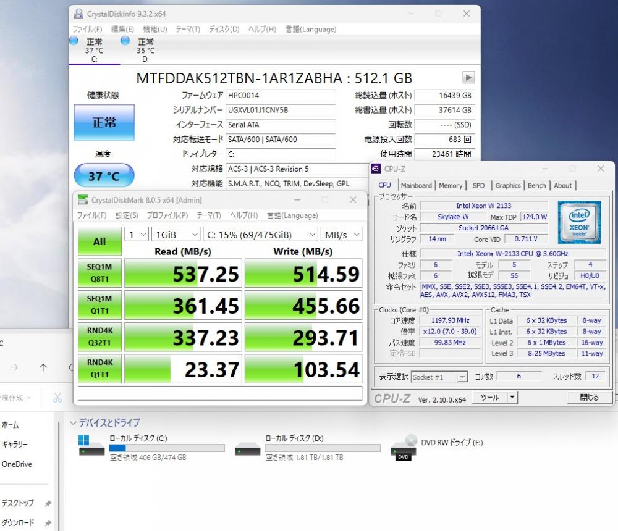
Task: Open デスクトップ in the Explorer sidebar
Action: tap(18, 503)
